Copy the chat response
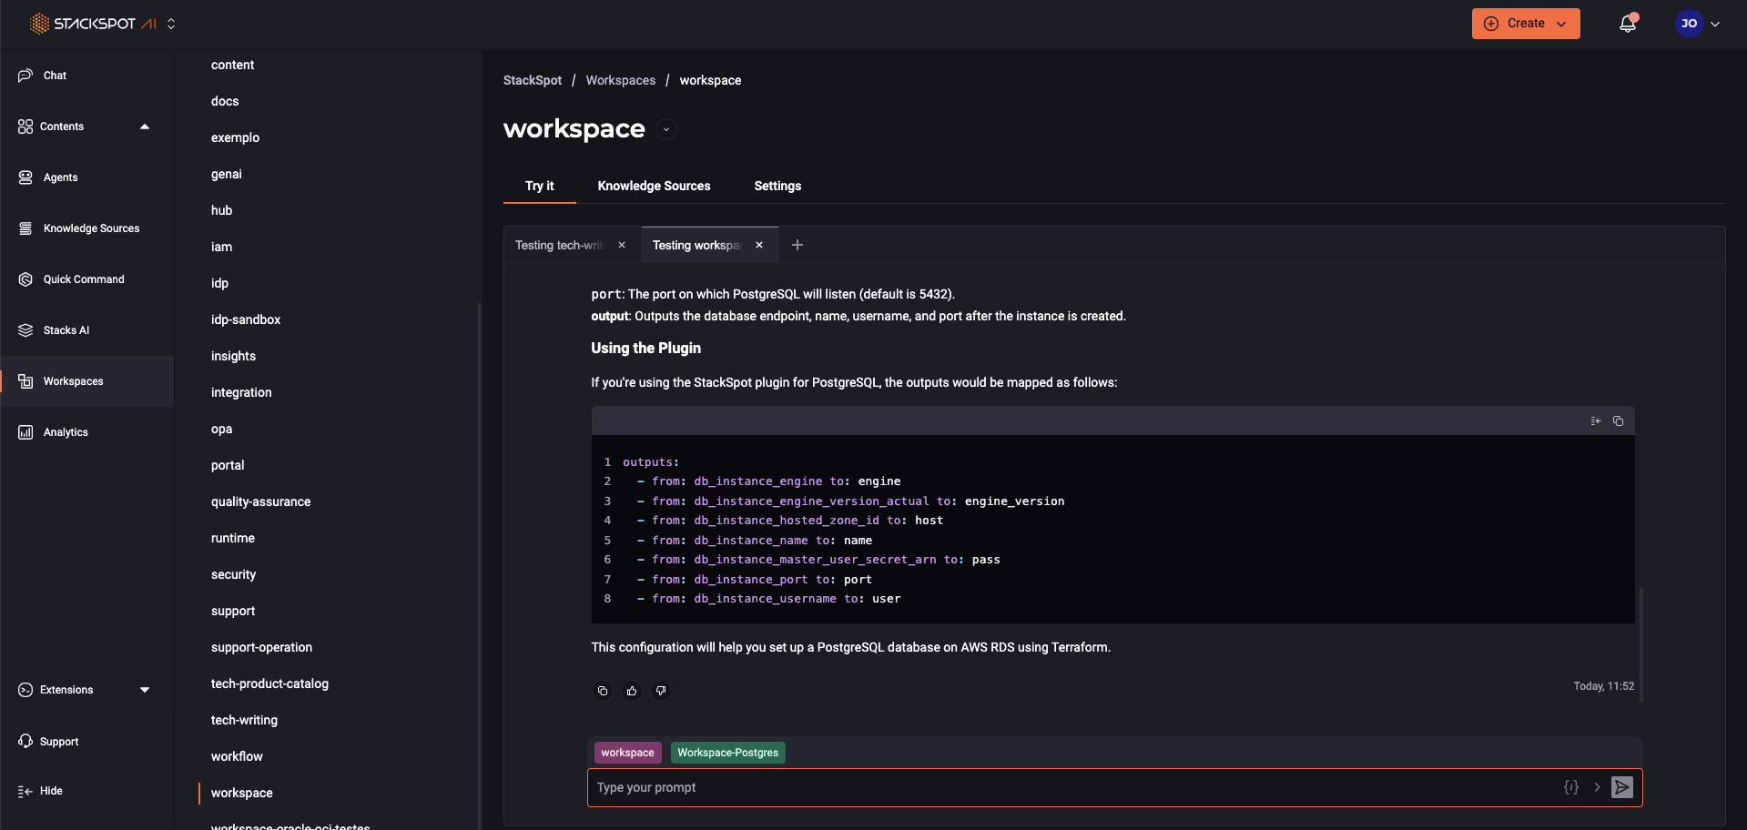This screenshot has height=830, width=1747. click(x=603, y=691)
